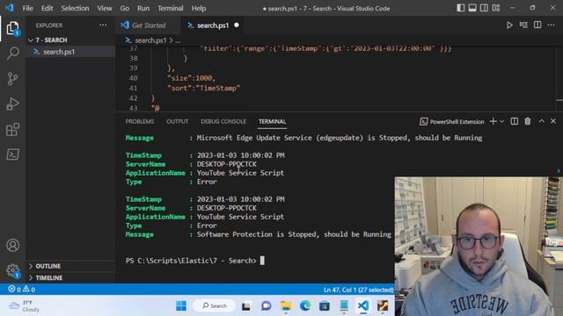Open the Chat icon in taskbar
Viewport: 563px width, 316px height.
point(266,305)
